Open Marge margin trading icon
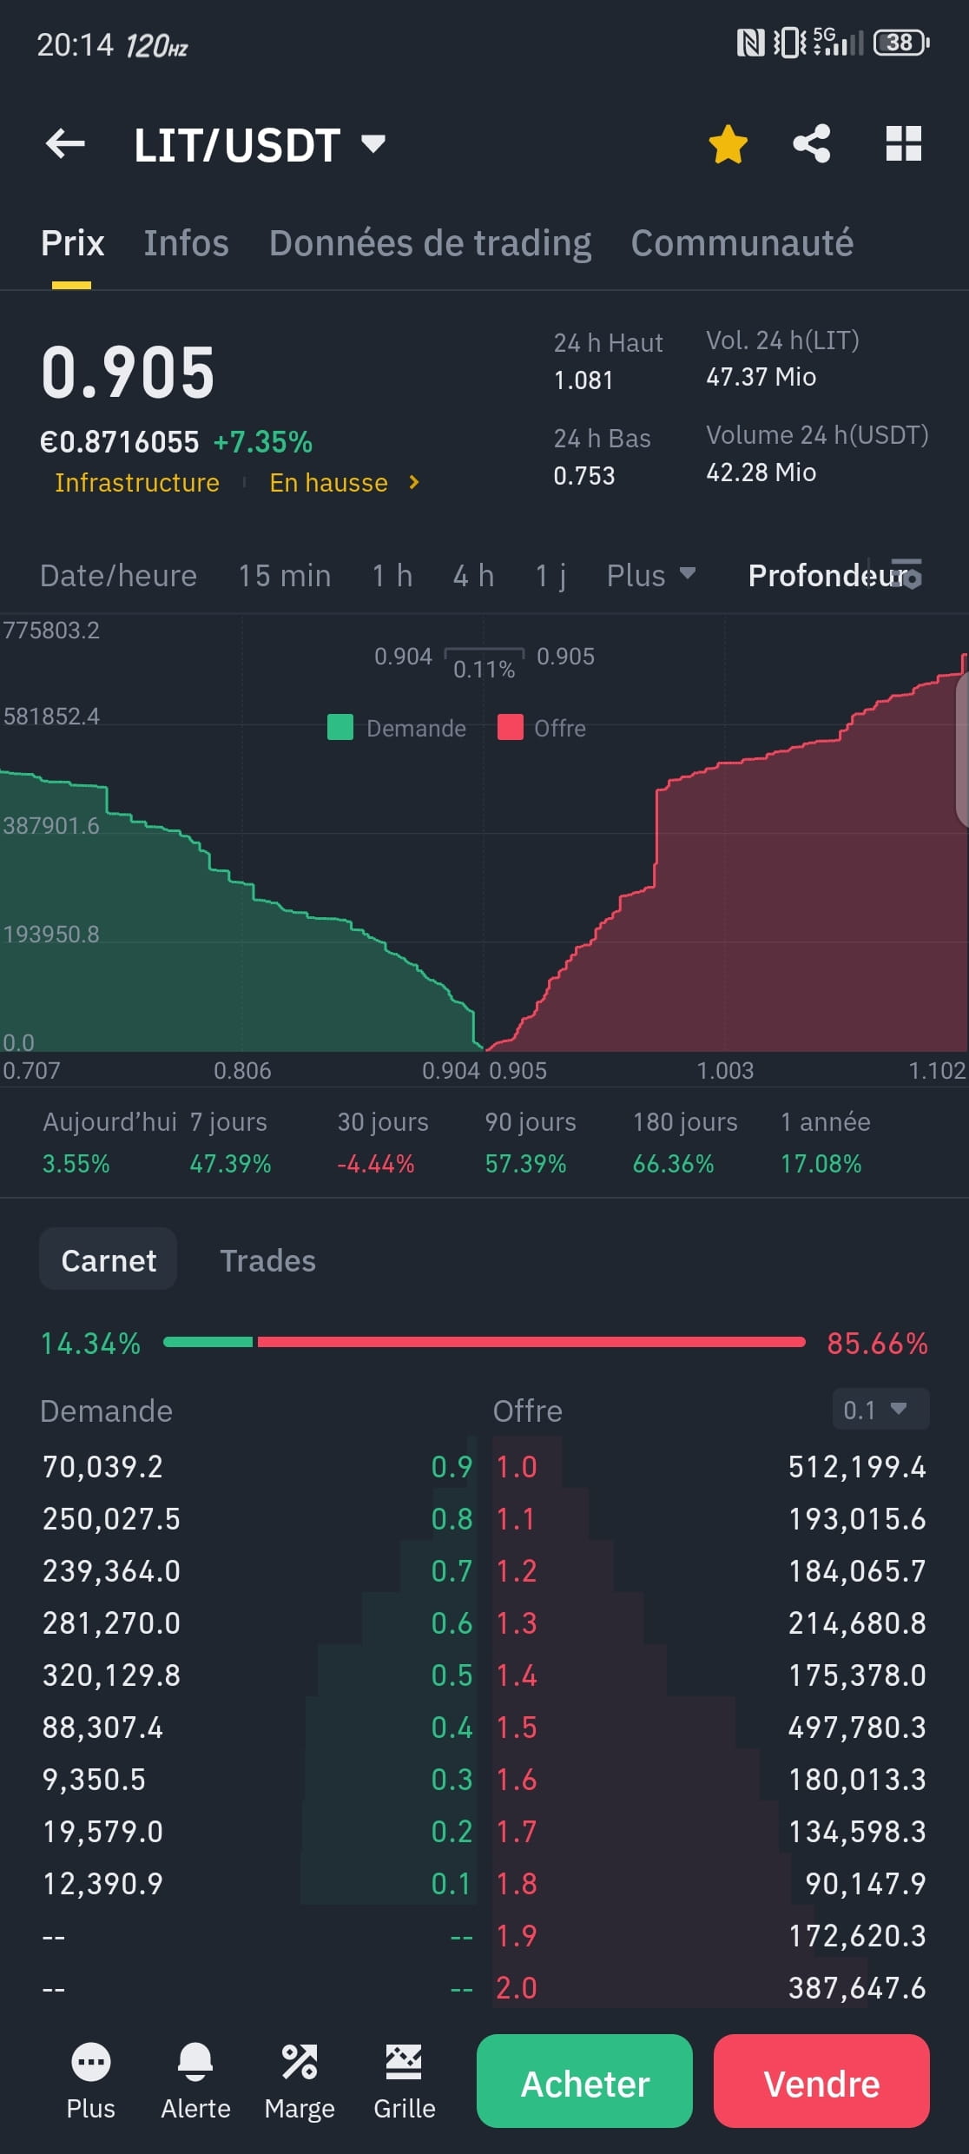Screen dimensions: 969x2154 tap(300, 2081)
